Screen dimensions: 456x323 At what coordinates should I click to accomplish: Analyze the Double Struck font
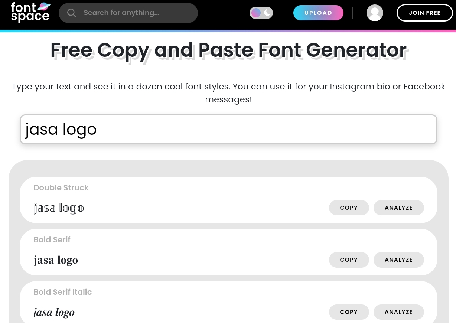tap(398, 208)
